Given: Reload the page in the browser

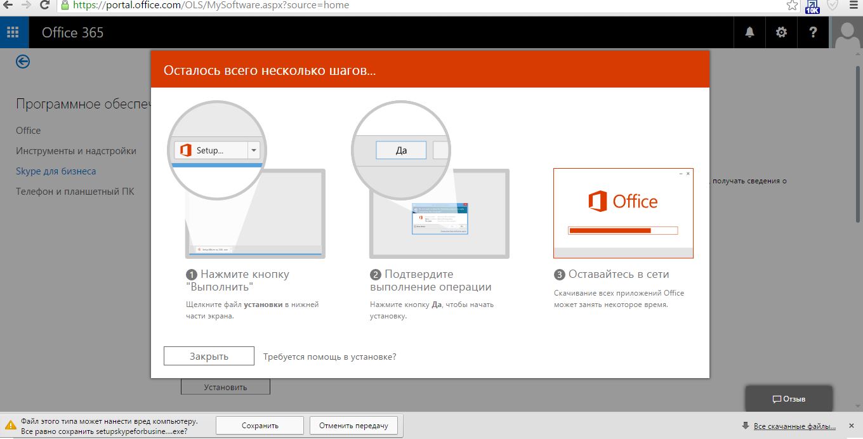Looking at the screenshot, I should coord(44,5).
